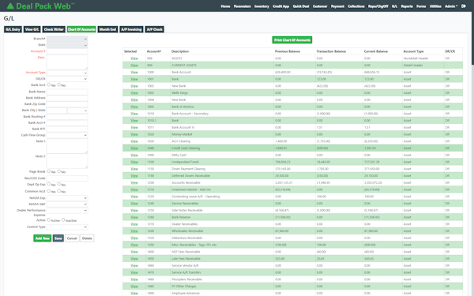Screen dimensions: 474x296
Task: Select No for Bank Acct
Action: tap(59, 85)
